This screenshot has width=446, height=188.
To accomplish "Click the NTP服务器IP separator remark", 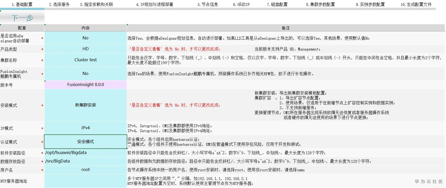I will 187,178.
